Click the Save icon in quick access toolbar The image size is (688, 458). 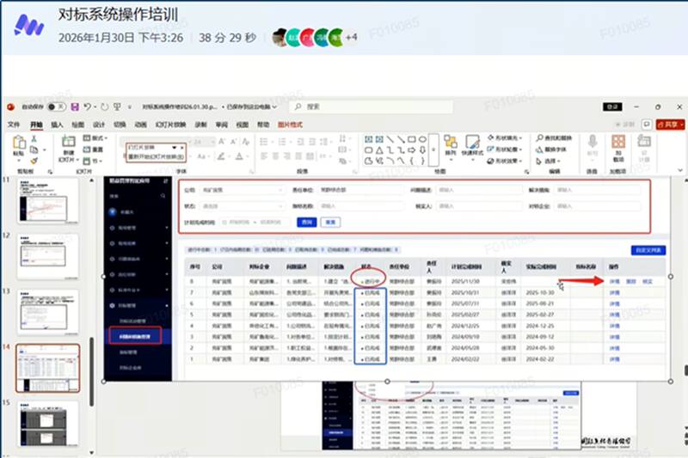pyautogui.click(x=76, y=107)
